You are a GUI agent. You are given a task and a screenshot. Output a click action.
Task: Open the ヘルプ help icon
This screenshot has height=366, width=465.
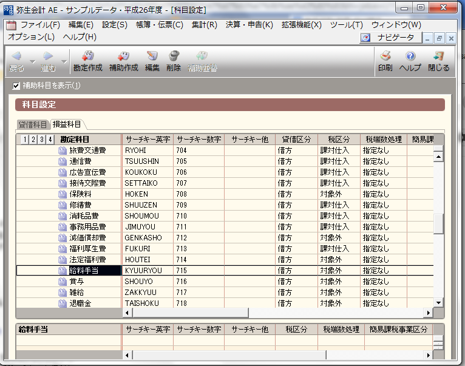(x=410, y=57)
